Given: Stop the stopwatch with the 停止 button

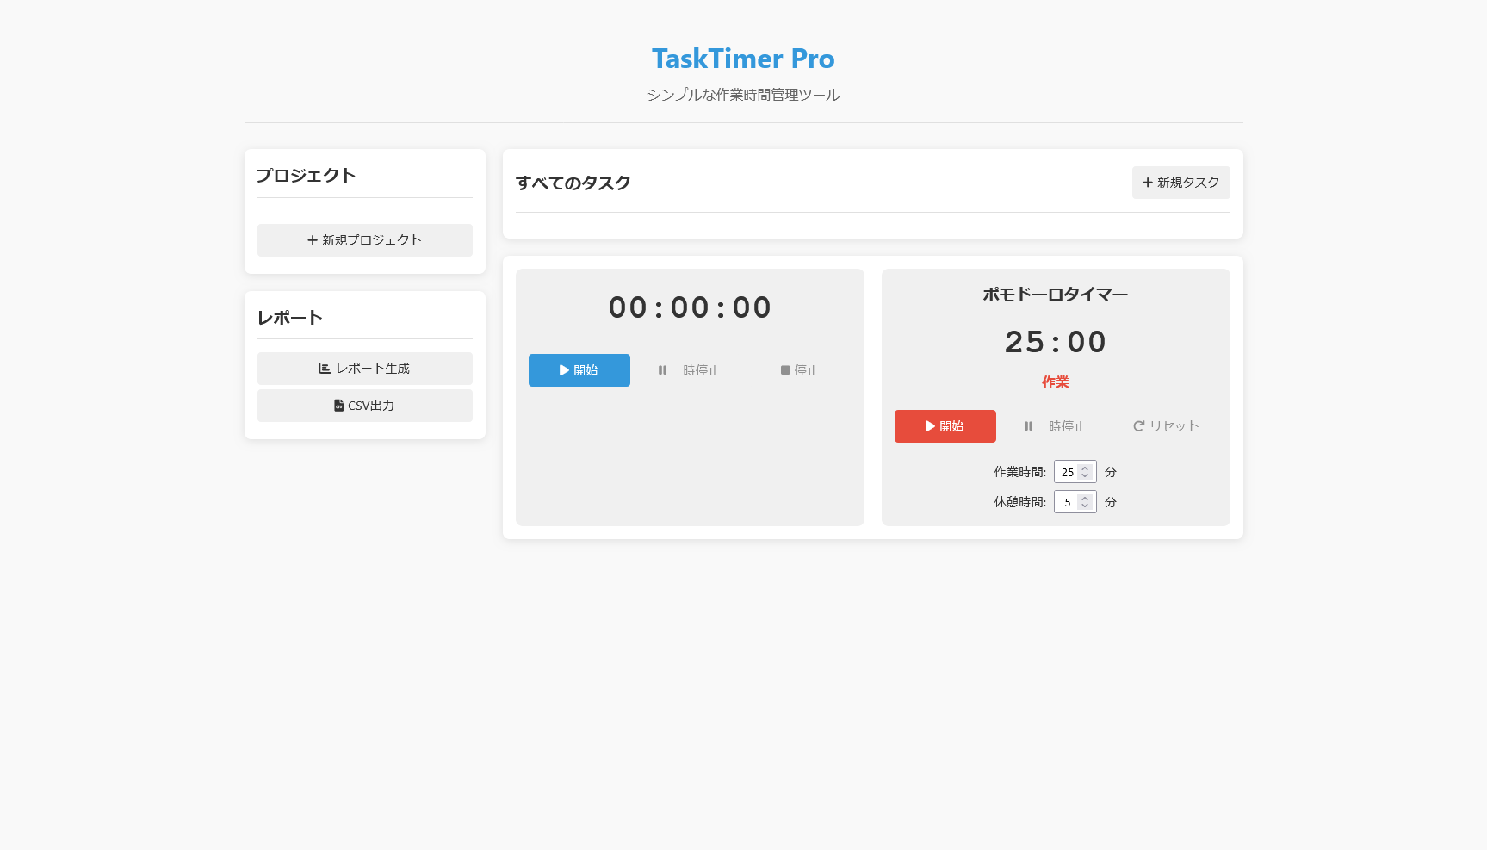Looking at the screenshot, I should click(x=799, y=370).
